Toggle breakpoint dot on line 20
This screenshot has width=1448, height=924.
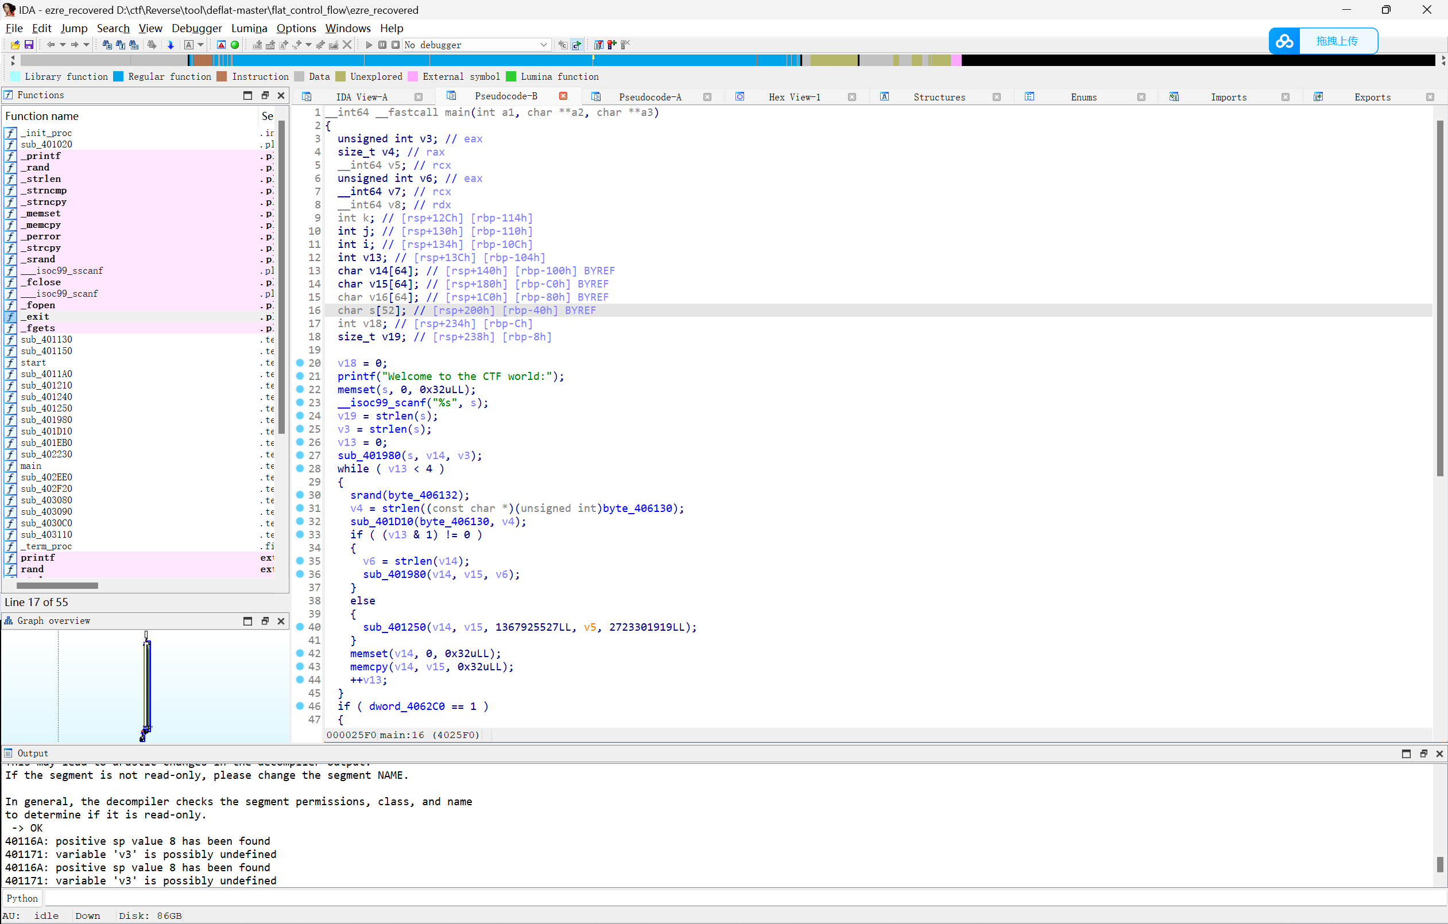point(300,363)
